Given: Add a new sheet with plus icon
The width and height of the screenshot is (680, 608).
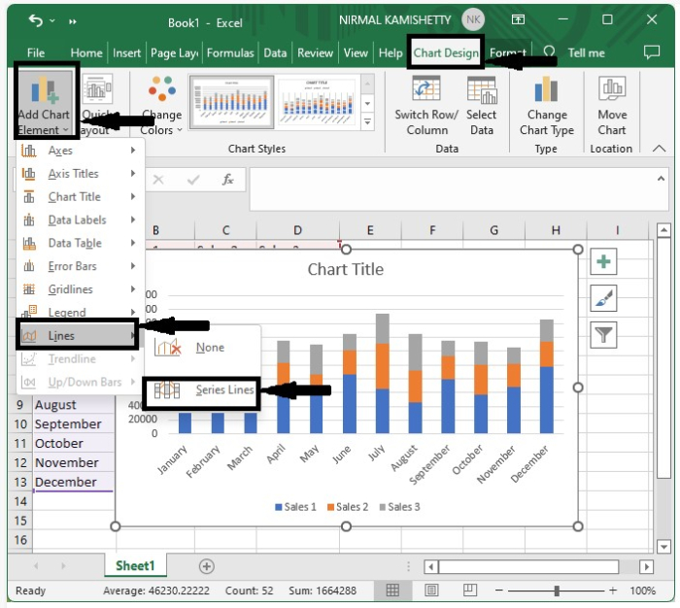Looking at the screenshot, I should tap(206, 566).
